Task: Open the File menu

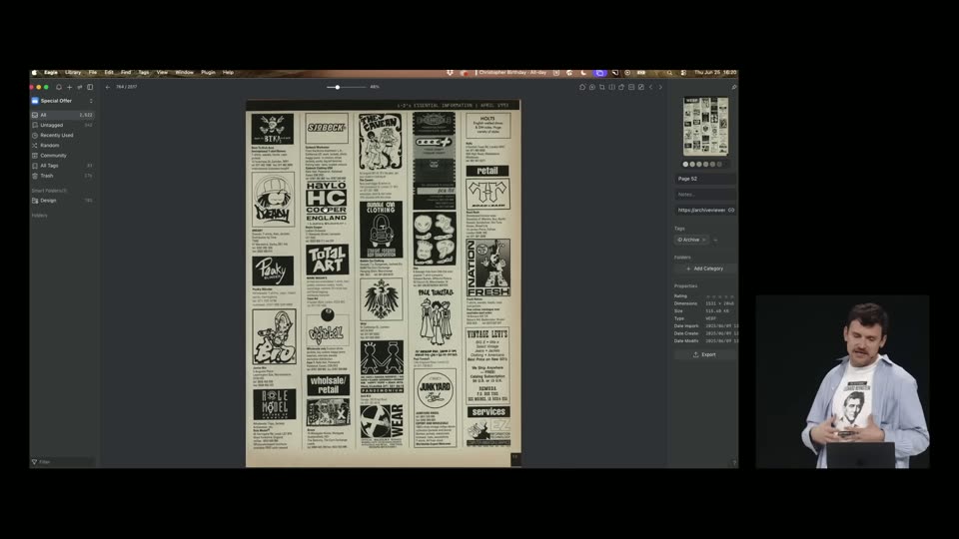Action: pyautogui.click(x=92, y=72)
